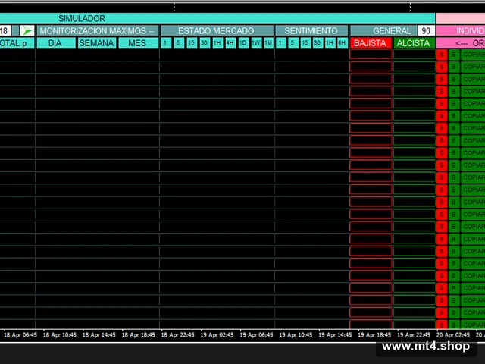
Task: Toggle the 4H timeframe under ESTADO MERCADO
Action: (x=230, y=42)
